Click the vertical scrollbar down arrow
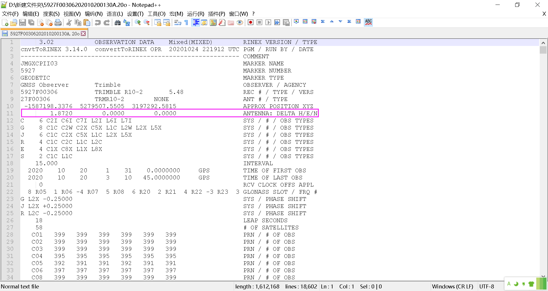Image resolution: width=548 pixels, height=291 pixels. pos(543,276)
